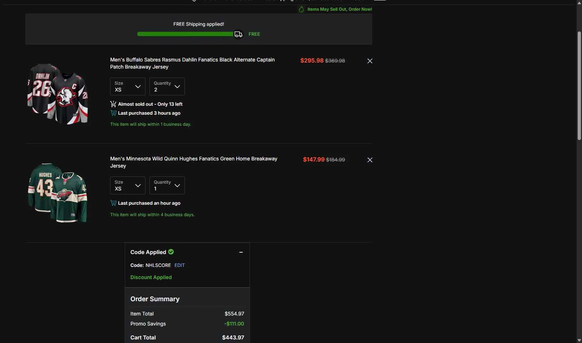Open Size dropdown for Sabres Dahlin jersey
The height and width of the screenshot is (343, 582).
point(128,86)
